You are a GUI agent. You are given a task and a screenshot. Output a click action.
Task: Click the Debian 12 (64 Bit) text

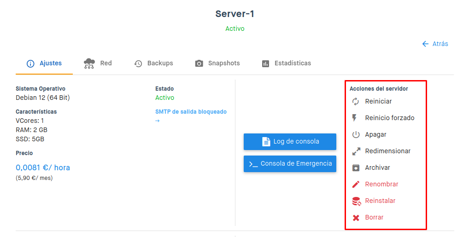click(x=43, y=98)
